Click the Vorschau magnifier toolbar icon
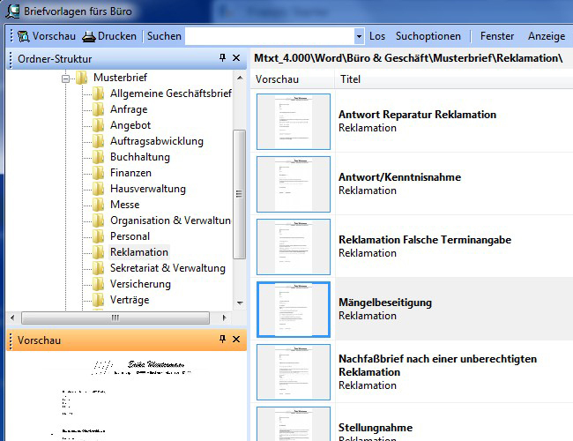This screenshot has width=573, height=441. point(23,36)
